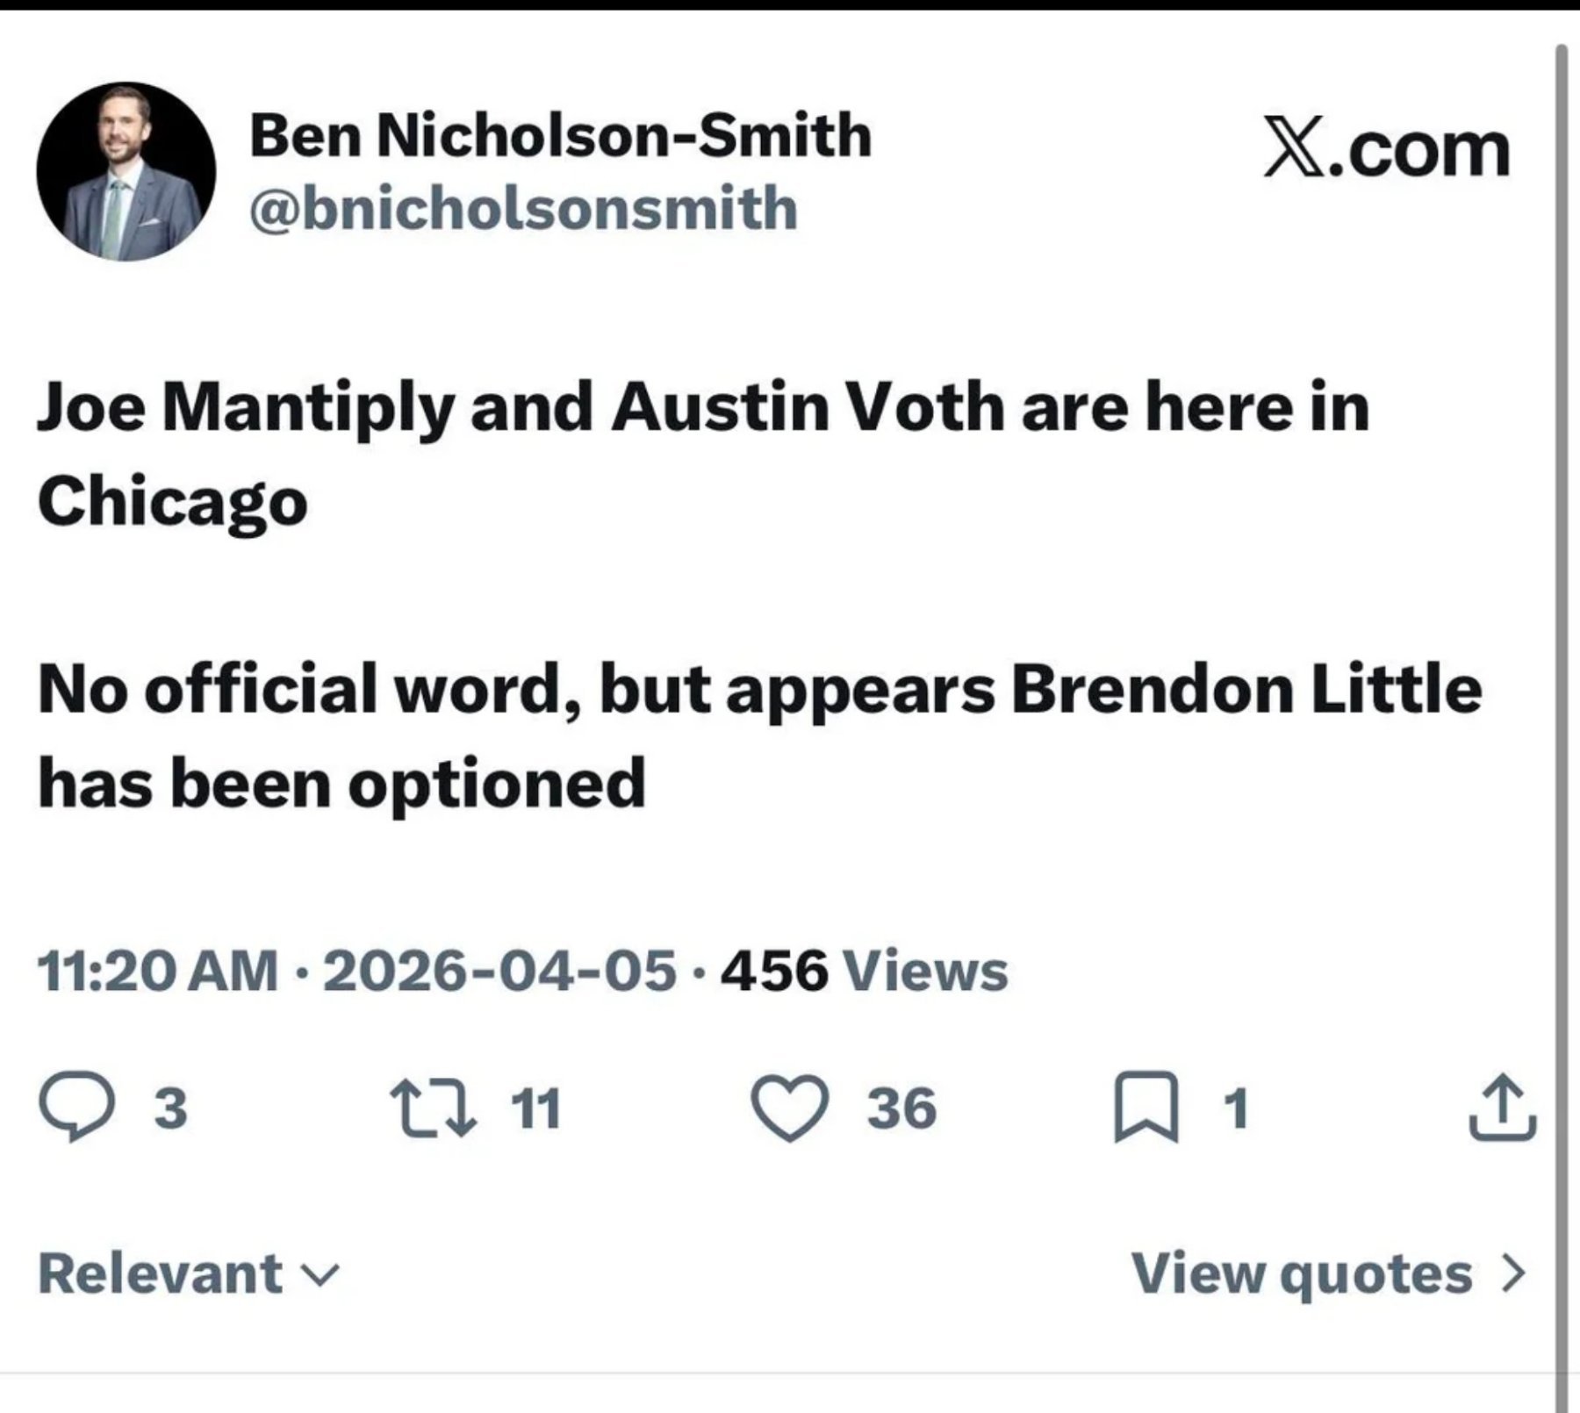The height and width of the screenshot is (1413, 1580).
Task: Click the reply speech bubble icon
Action: pyautogui.click(x=76, y=1108)
